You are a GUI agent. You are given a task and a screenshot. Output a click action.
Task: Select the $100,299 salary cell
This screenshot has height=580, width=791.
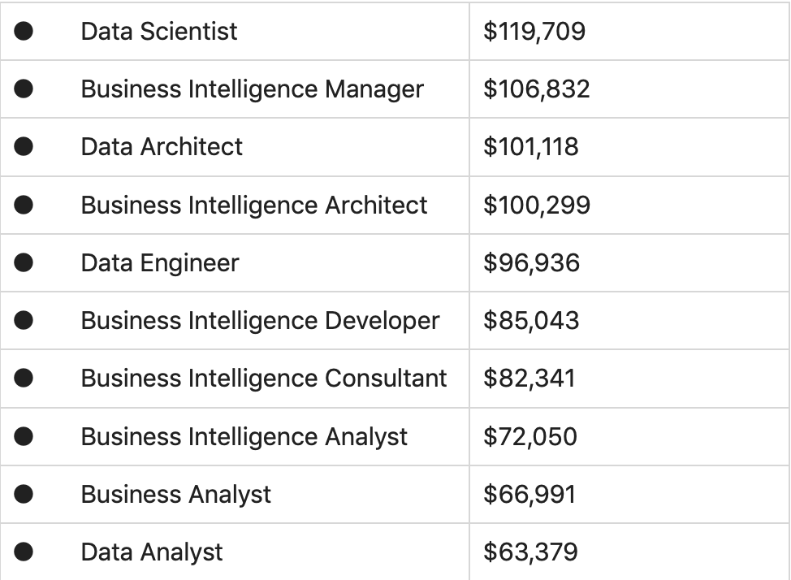coord(537,205)
